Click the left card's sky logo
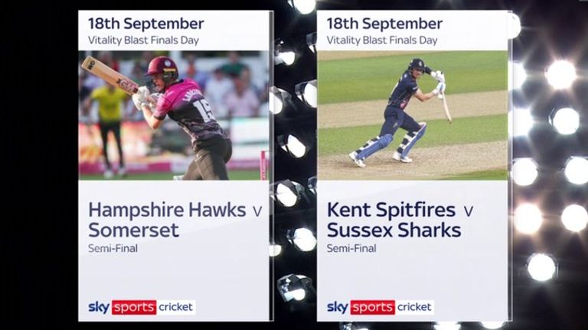 (x=99, y=307)
